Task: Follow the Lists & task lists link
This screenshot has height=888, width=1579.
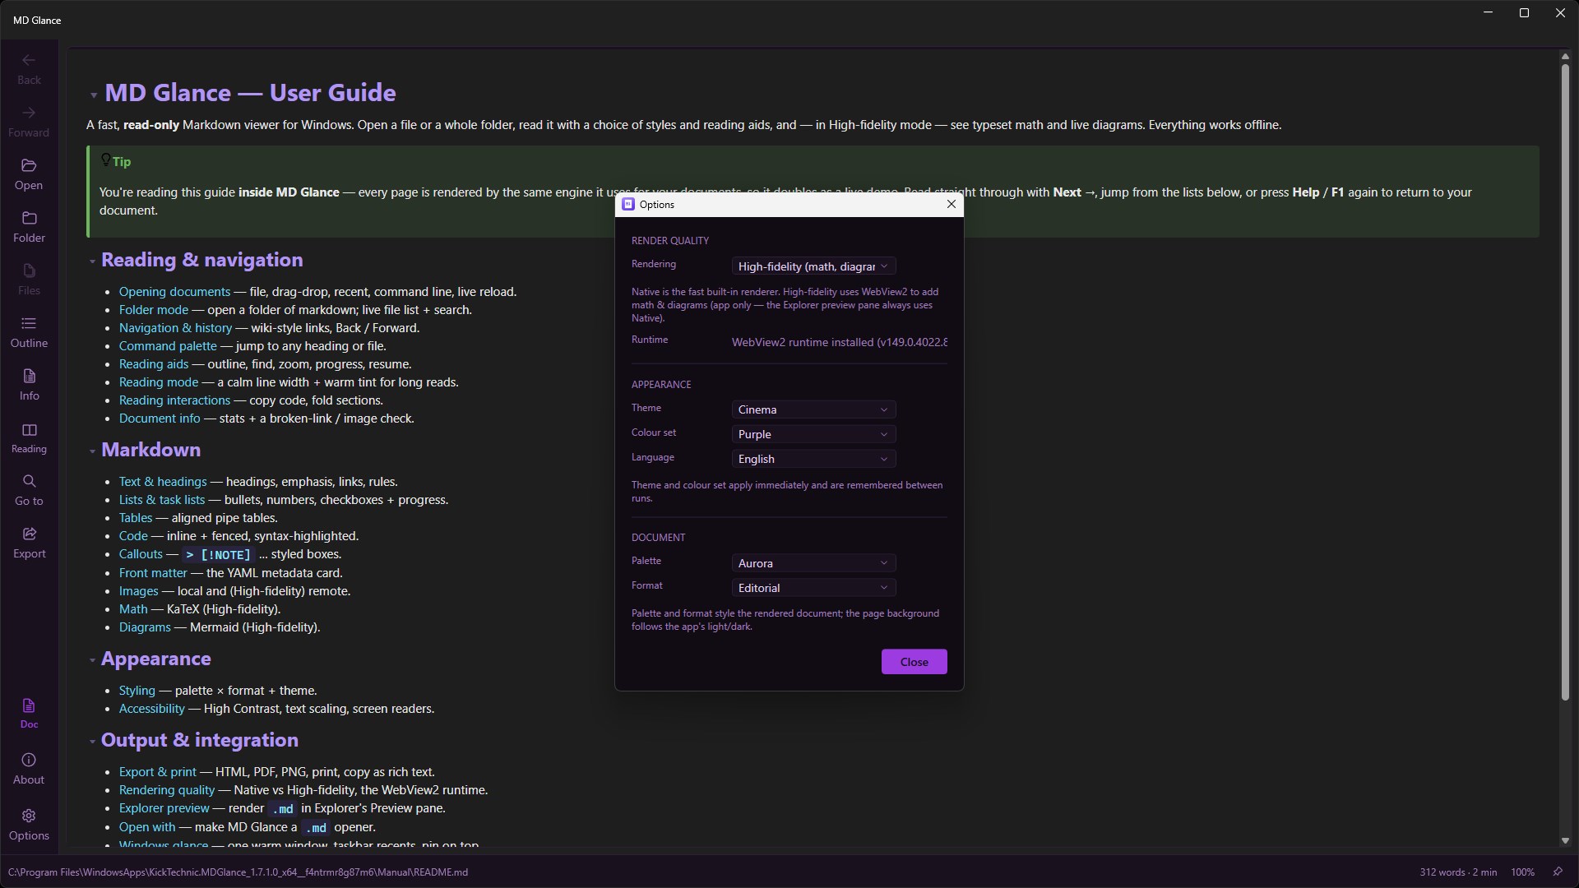Action: (162, 500)
